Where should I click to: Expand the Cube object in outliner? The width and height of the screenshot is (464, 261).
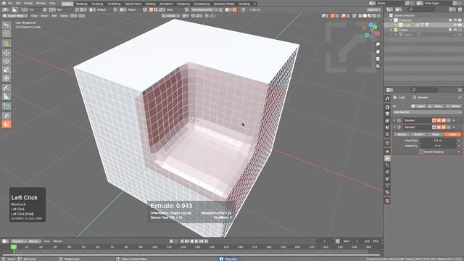(x=396, y=25)
